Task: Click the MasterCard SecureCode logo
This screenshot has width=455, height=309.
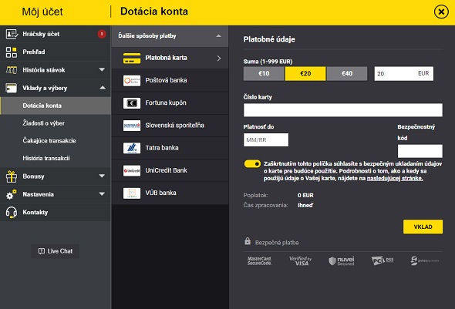Action: [x=259, y=261]
